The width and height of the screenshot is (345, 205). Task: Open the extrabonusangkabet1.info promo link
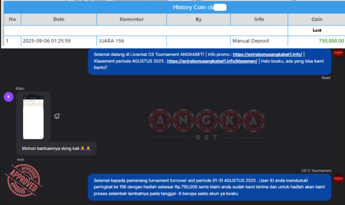[268, 54]
